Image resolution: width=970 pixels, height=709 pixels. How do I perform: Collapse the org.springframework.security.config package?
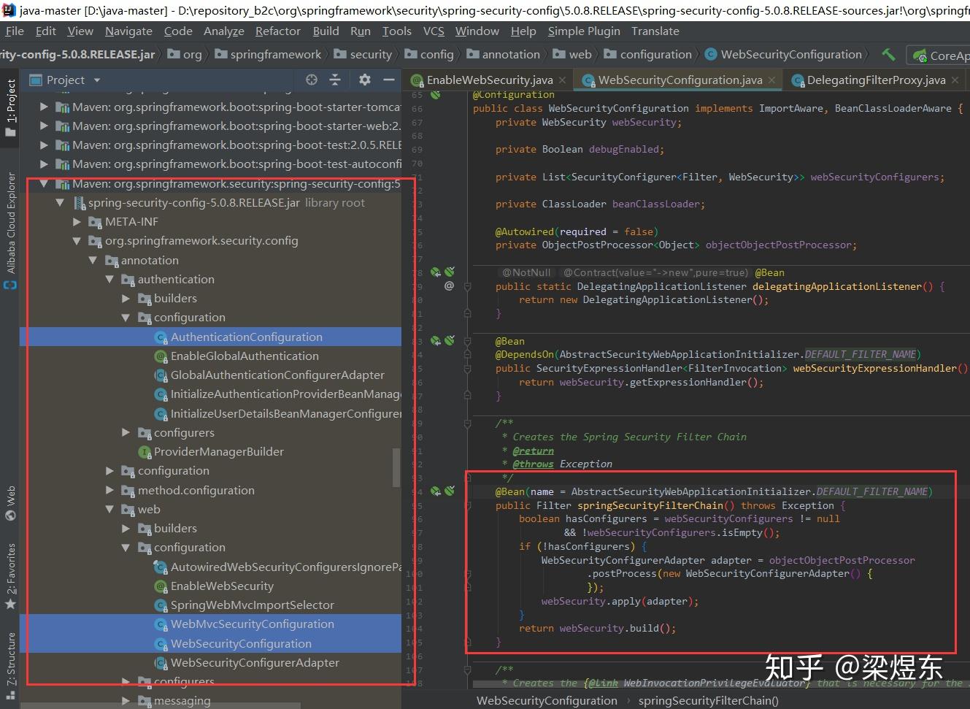(77, 240)
